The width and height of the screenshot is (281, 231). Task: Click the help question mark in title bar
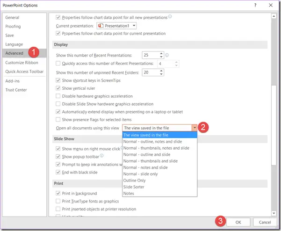pos(255,5)
